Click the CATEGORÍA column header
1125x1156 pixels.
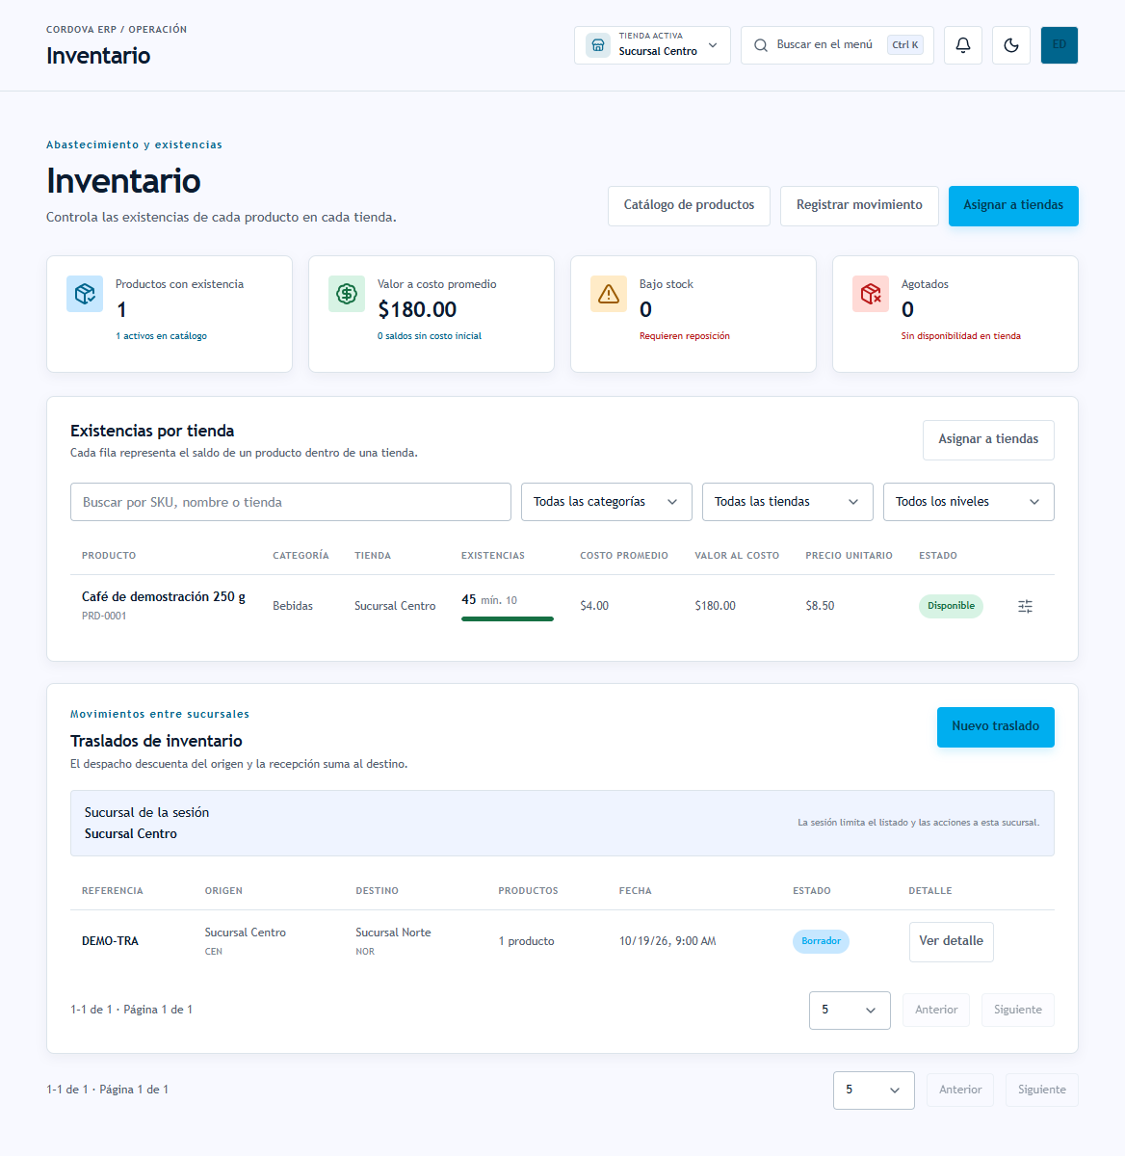pyautogui.click(x=301, y=556)
